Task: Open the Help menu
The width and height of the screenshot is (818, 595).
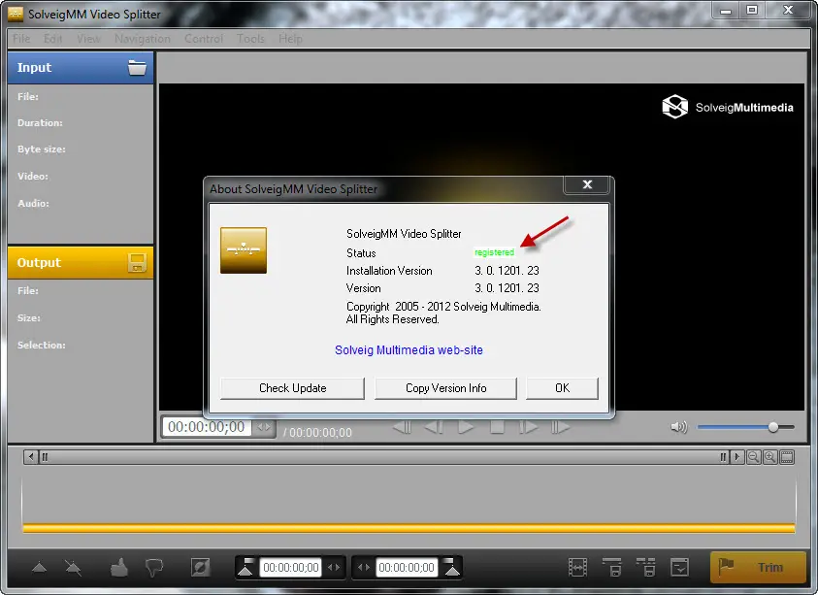Action: coord(290,39)
